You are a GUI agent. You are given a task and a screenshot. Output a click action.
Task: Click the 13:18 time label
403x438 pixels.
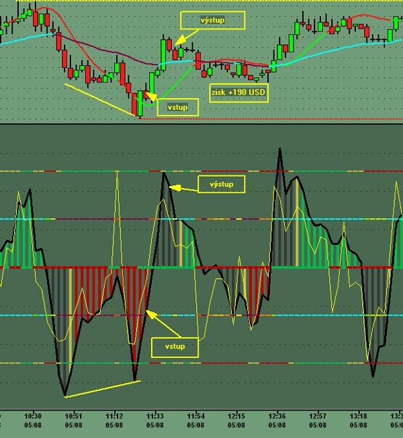(358, 417)
